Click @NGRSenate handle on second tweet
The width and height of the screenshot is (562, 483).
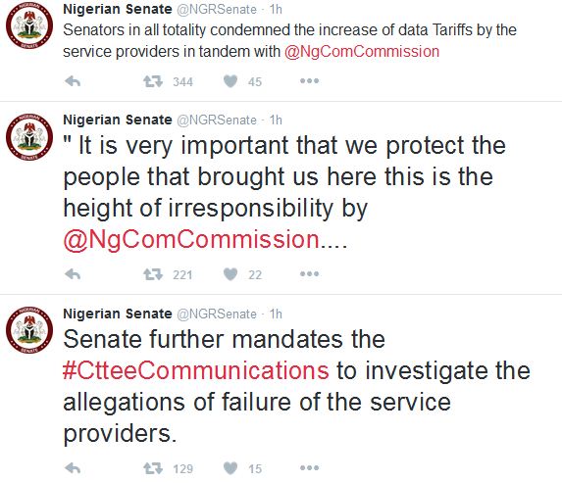217,120
